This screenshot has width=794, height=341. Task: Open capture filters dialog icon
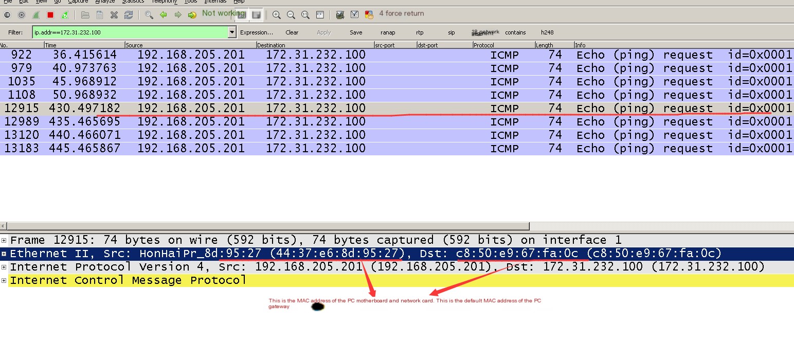[340, 15]
